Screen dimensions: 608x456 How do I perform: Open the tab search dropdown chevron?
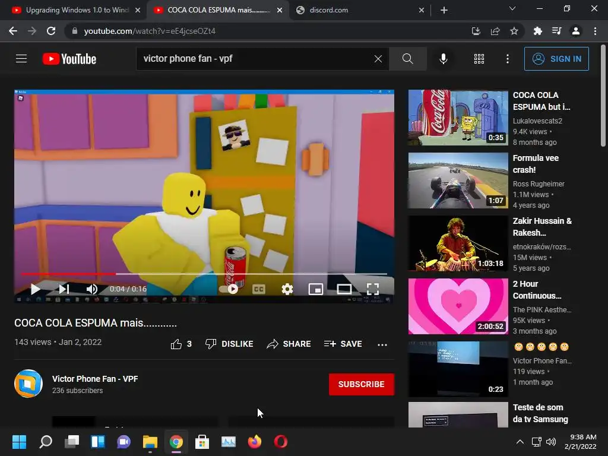[x=512, y=8]
